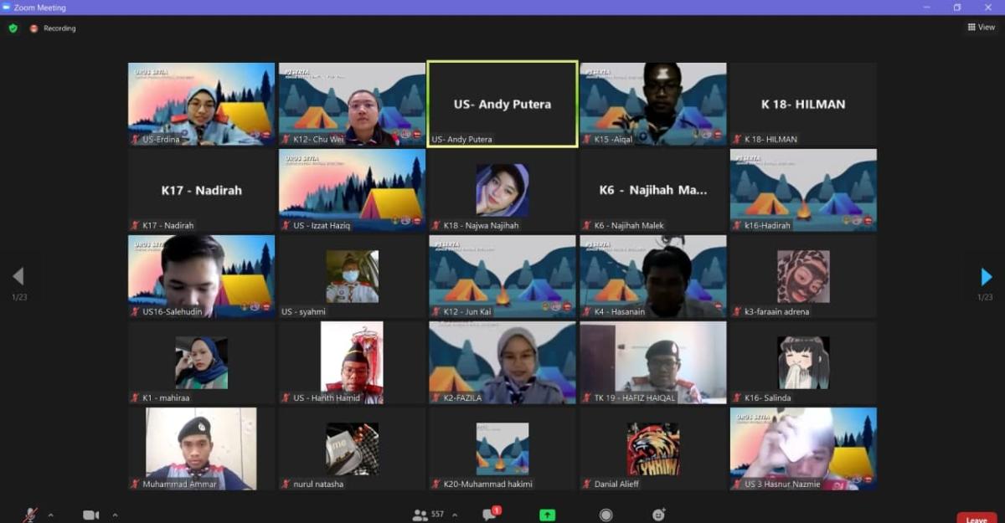The width and height of the screenshot is (1005, 523).
Task: Go to previous gallery page arrow
Action: (x=18, y=277)
